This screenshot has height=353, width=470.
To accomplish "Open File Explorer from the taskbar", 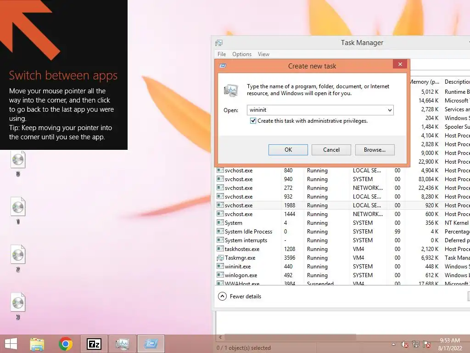I will pyautogui.click(x=37, y=344).
